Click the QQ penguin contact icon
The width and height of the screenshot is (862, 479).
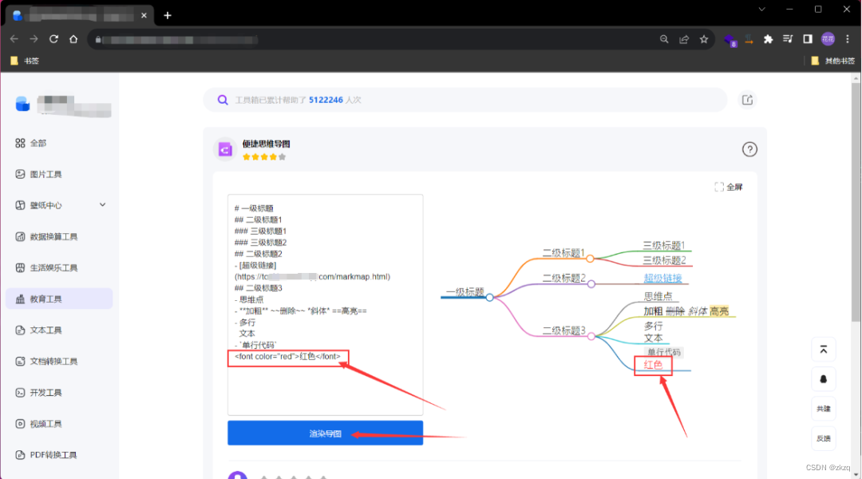tap(823, 379)
